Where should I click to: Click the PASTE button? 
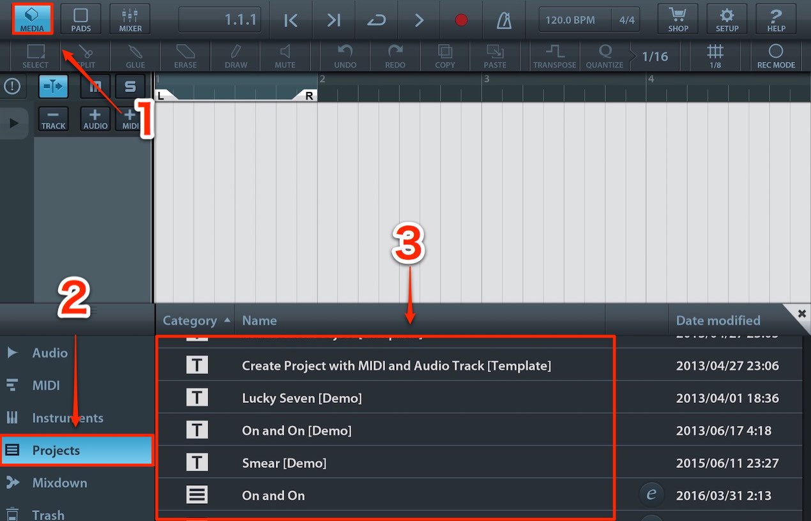(495, 56)
